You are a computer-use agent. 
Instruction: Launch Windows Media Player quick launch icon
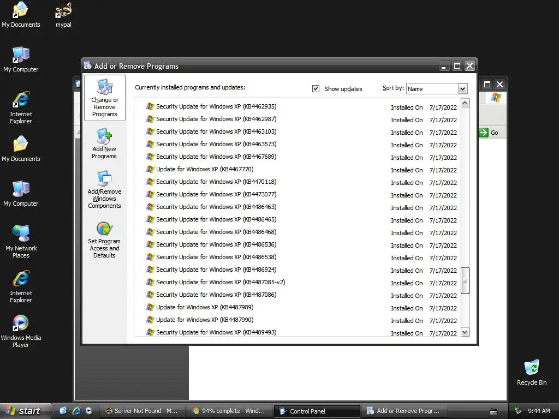(89, 411)
